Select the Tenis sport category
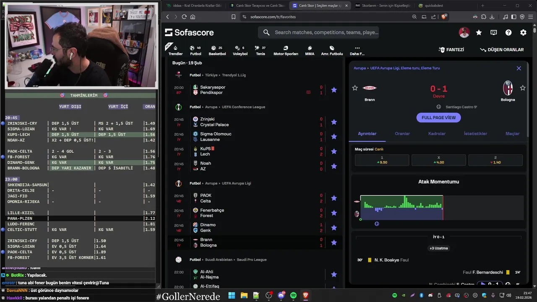This screenshot has width=537, height=302. 260,50
